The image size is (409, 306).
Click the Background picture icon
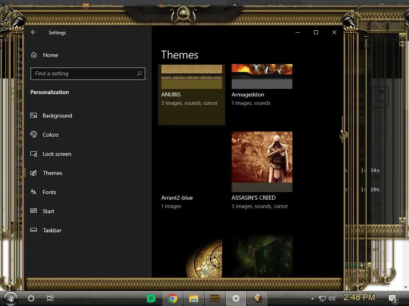coord(34,115)
